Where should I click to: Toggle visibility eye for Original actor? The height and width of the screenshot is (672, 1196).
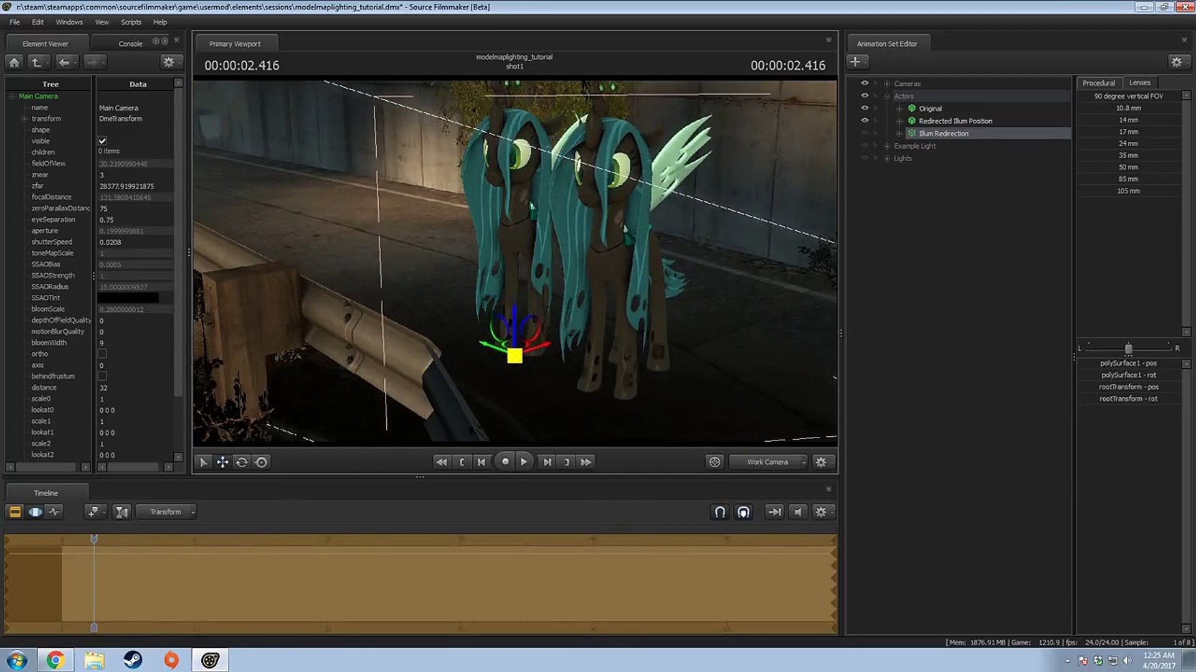(x=865, y=108)
